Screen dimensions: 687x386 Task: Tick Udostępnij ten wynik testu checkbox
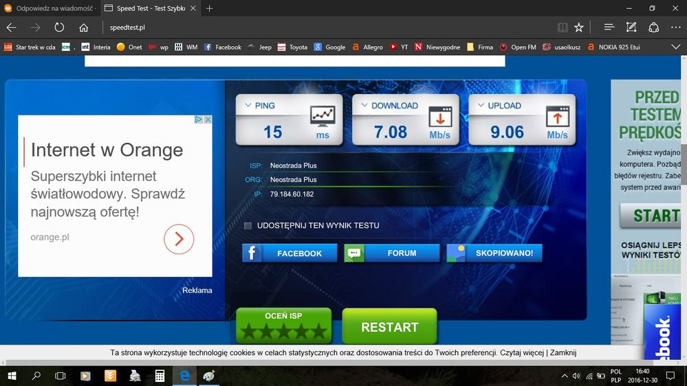coord(248,226)
